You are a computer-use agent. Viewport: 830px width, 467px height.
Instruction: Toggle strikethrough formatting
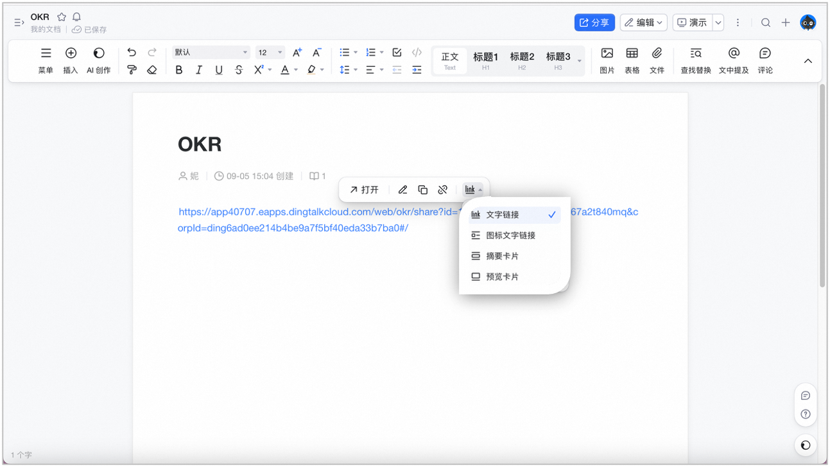239,70
